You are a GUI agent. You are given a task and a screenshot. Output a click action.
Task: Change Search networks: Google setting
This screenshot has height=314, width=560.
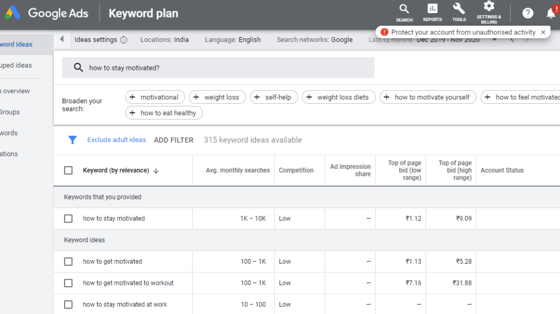point(314,40)
